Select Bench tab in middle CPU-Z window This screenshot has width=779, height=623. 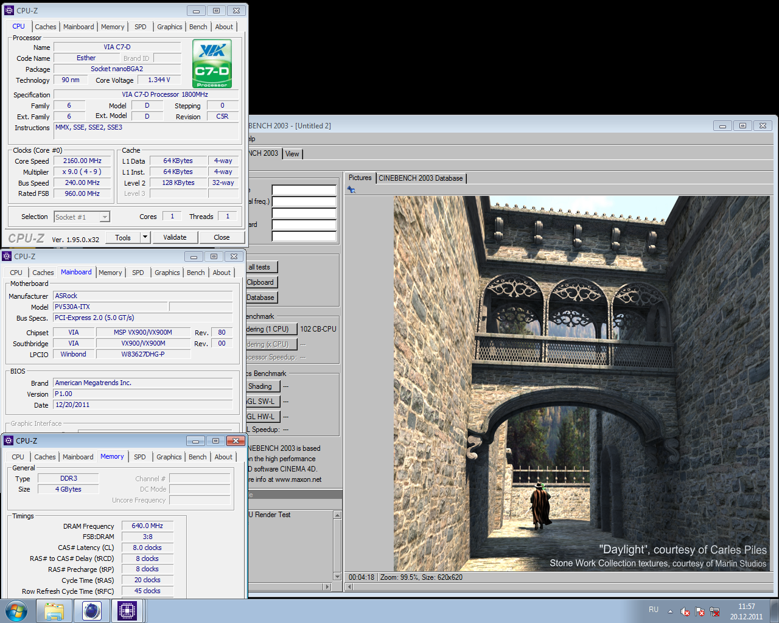click(196, 273)
